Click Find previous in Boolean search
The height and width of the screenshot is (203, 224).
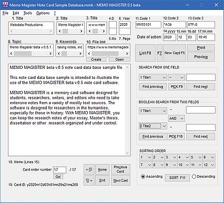click(152, 137)
